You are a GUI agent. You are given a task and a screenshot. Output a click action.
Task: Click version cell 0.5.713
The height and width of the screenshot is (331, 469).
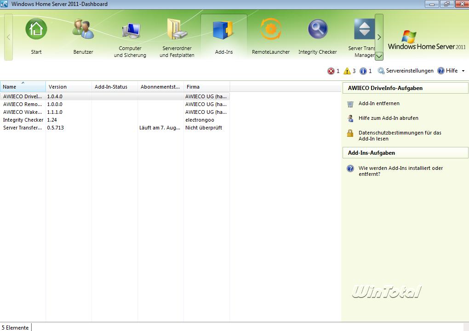click(x=55, y=128)
